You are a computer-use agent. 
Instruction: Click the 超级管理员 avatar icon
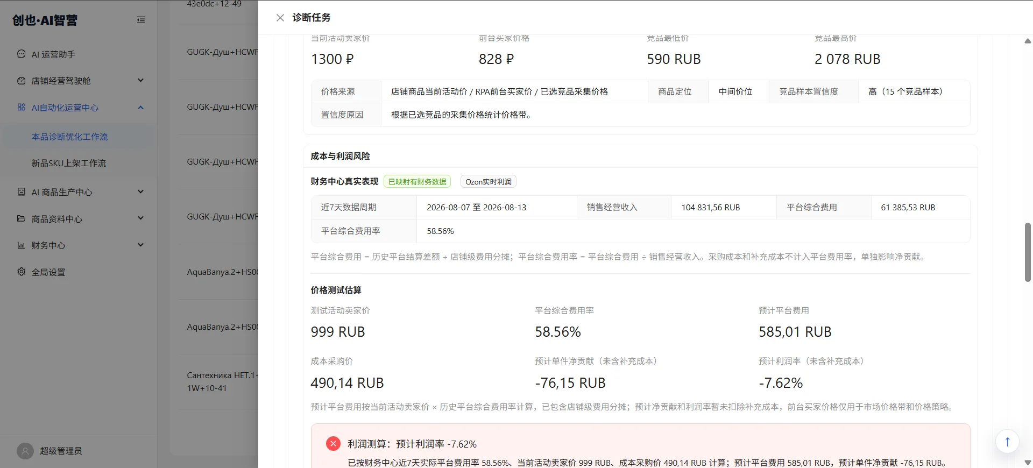tap(25, 451)
